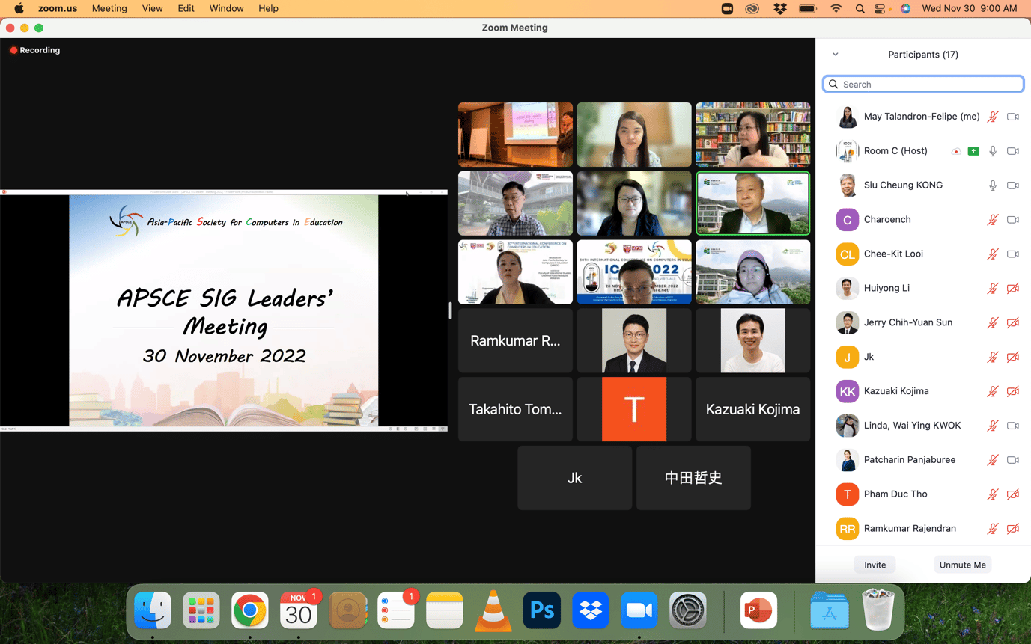
Task: Click the Invite button
Action: coord(875,565)
